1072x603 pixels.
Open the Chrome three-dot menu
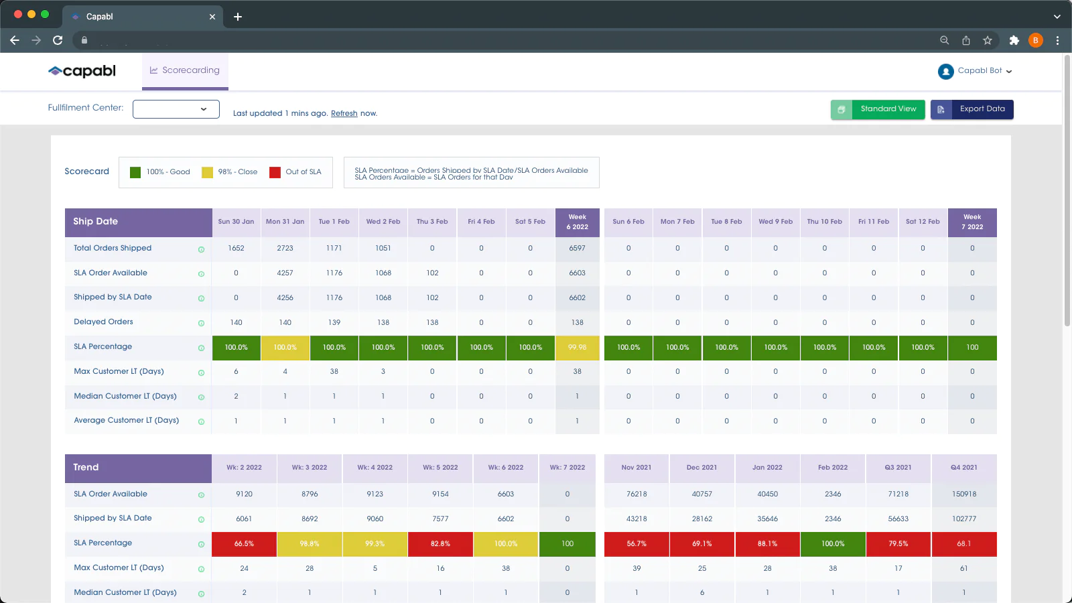(1057, 40)
